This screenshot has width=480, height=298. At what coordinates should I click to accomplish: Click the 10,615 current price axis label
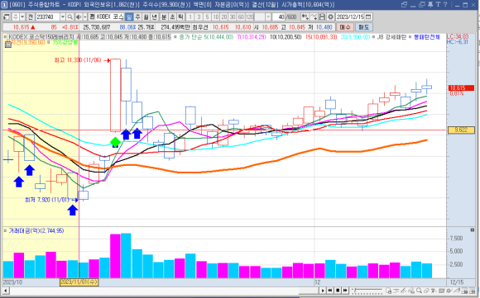tap(461, 88)
